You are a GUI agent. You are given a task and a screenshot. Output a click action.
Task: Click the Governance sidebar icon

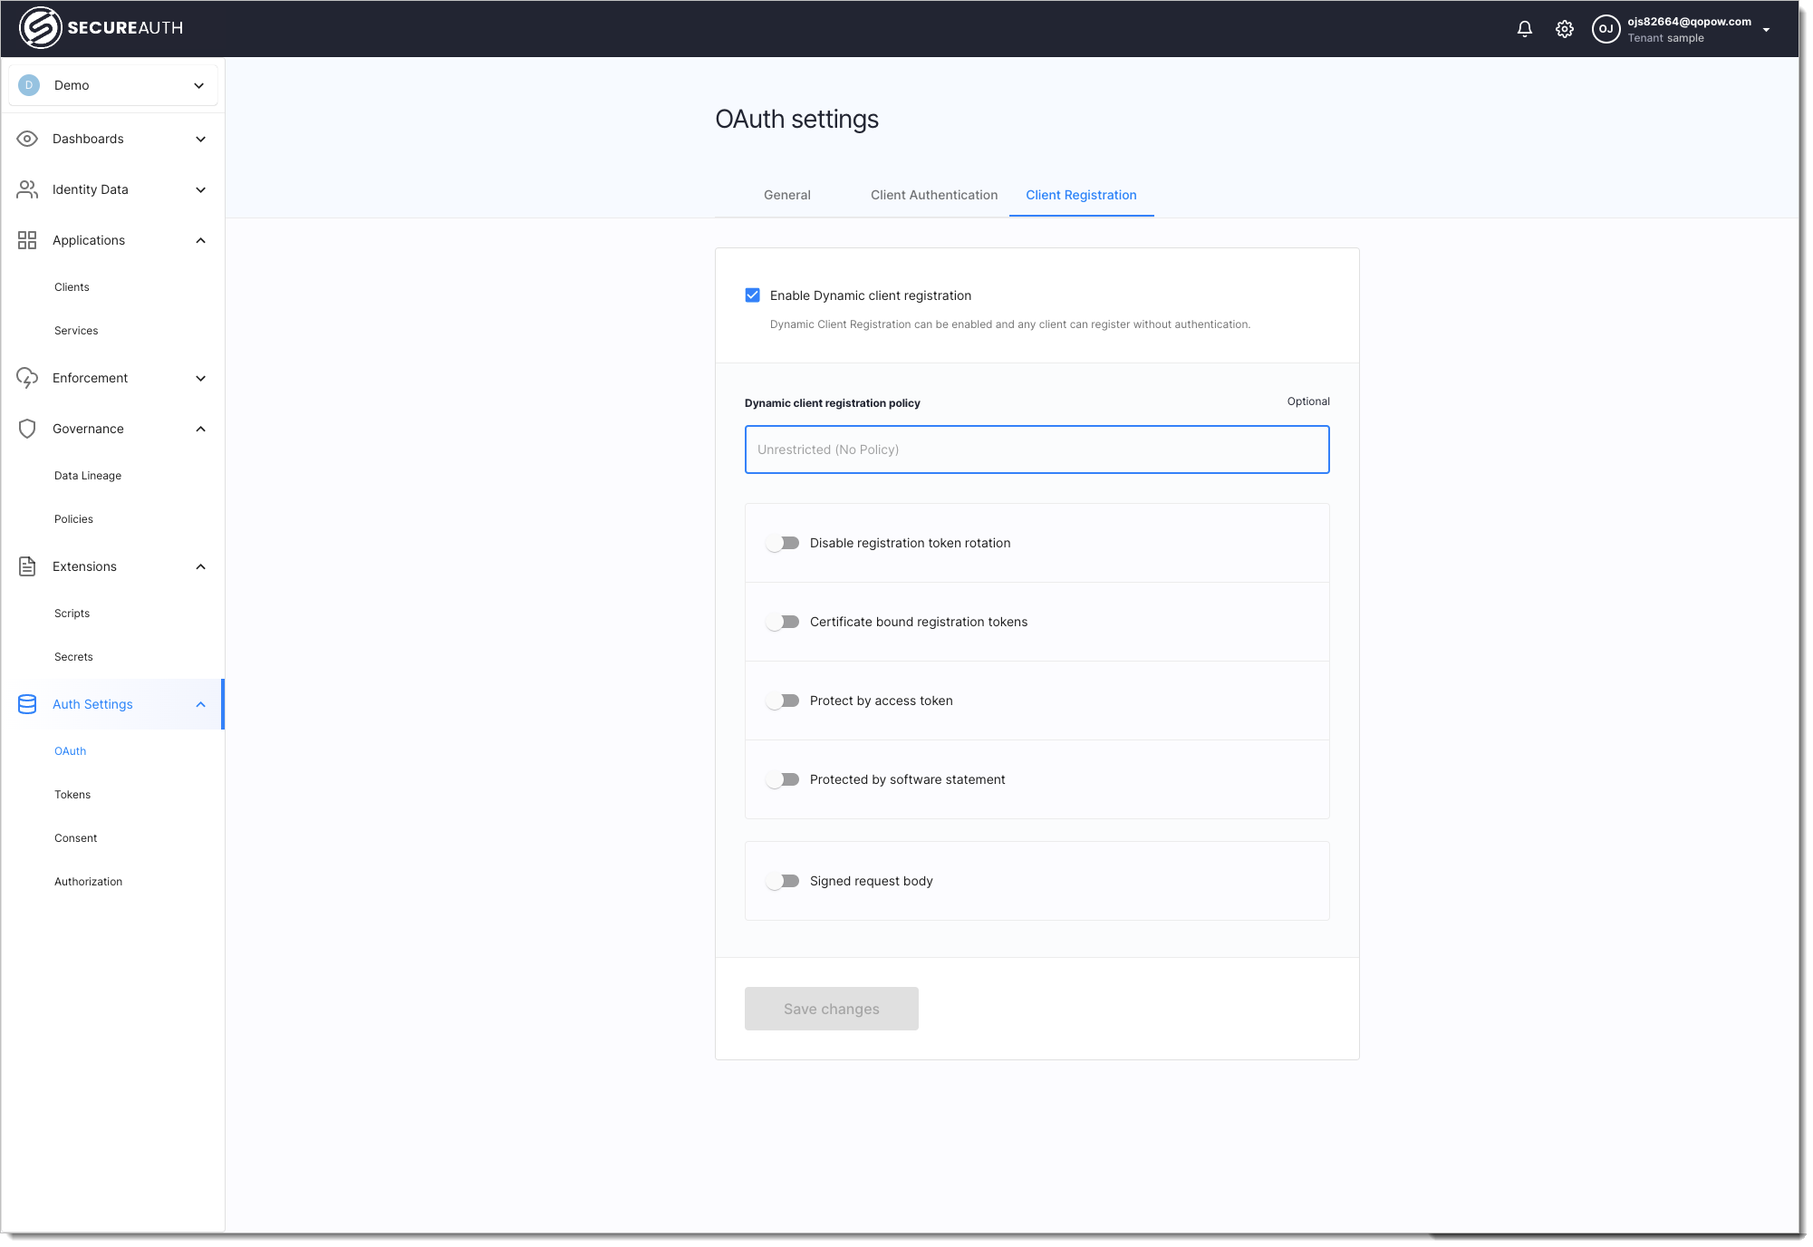26,429
